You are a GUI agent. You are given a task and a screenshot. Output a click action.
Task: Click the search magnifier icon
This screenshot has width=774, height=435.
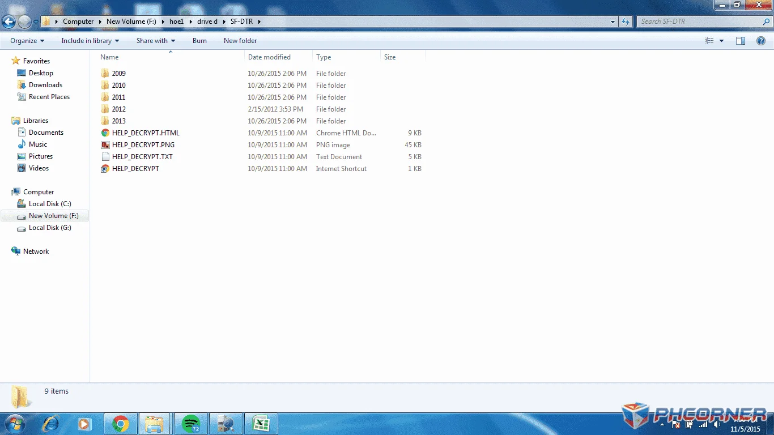pos(766,22)
